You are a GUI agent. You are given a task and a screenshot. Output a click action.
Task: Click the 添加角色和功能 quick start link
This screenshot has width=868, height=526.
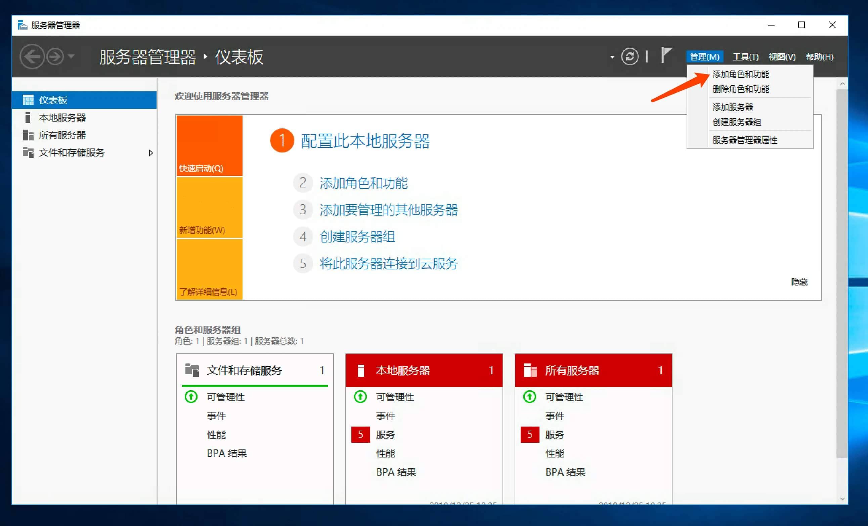[x=363, y=183]
